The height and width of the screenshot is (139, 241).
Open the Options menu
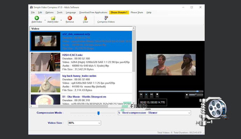click(49, 12)
